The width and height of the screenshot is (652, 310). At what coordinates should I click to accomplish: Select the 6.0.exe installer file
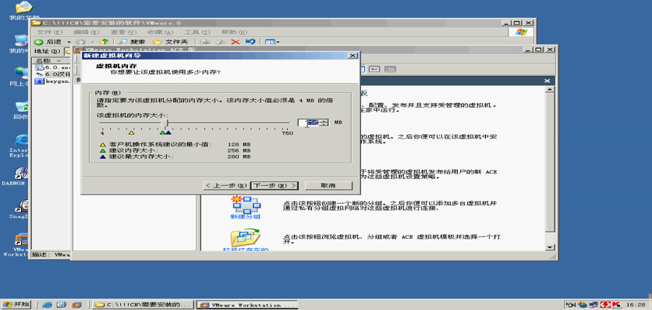click(54, 67)
